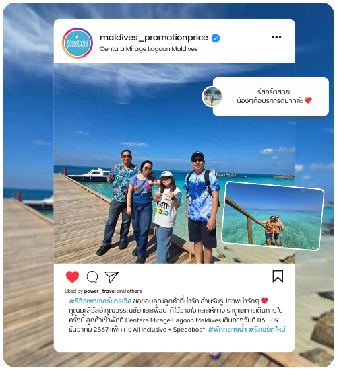Screen dimensions: 337x370
Task: Click the heart emoji in review bubble
Action: (308, 100)
